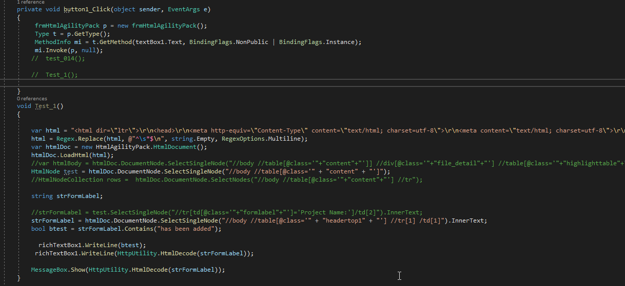Click "bool btest" declaration
This screenshot has height=286, width=625.
(x=49, y=229)
